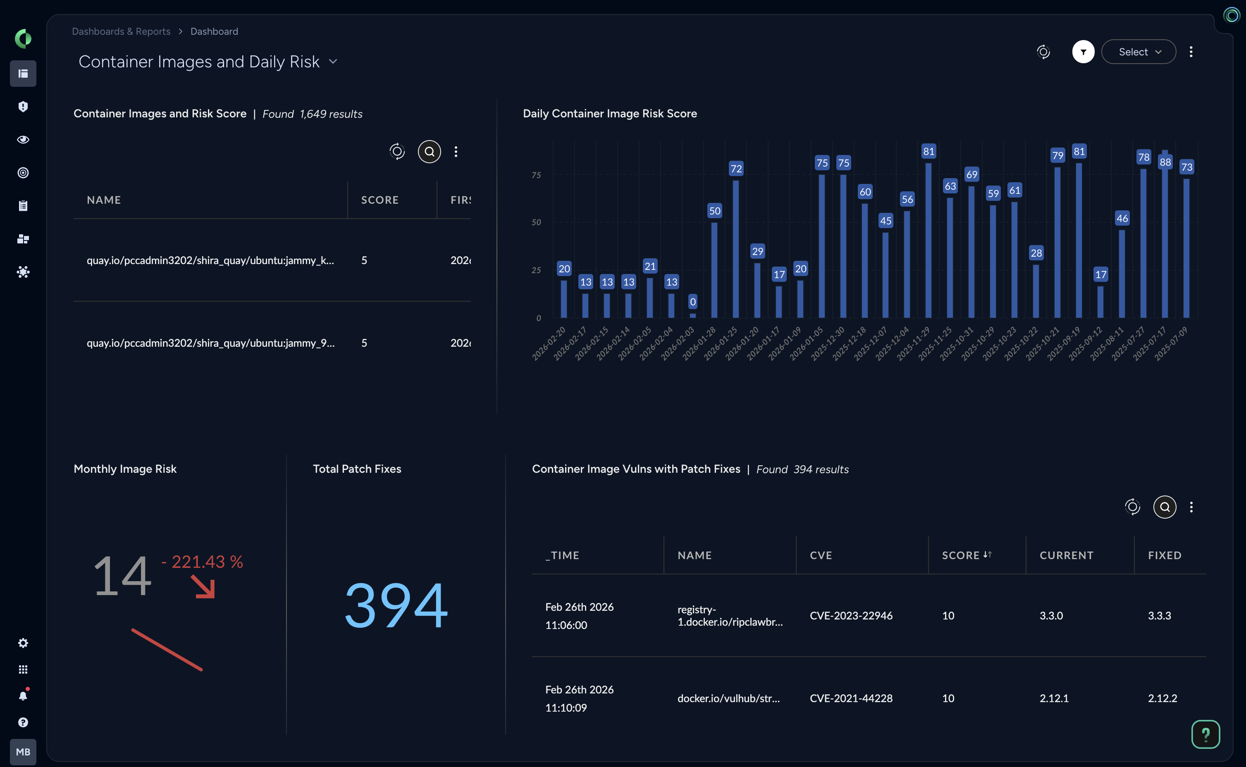Open the shield icon in sidebar

23,107
